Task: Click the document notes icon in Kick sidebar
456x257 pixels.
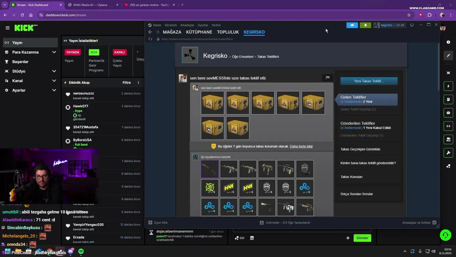Action: point(448,99)
